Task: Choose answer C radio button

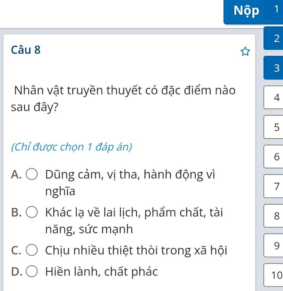Action: pyautogui.click(x=32, y=250)
